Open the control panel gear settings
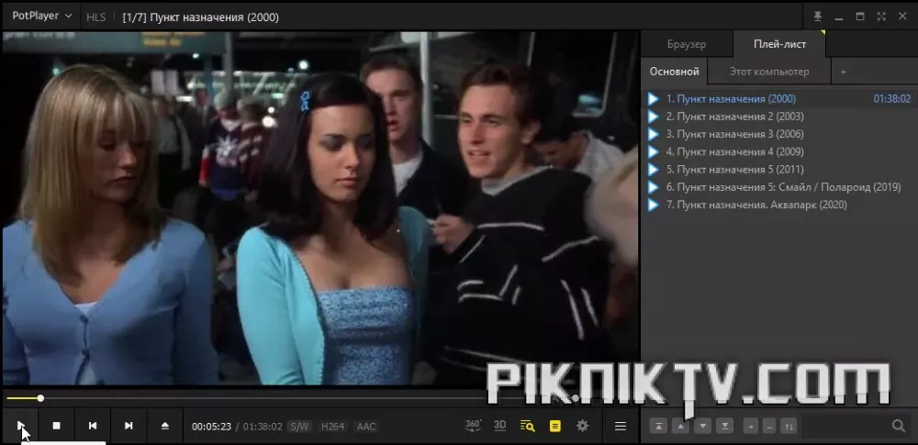Screen dimensions: 918x445 [583, 426]
